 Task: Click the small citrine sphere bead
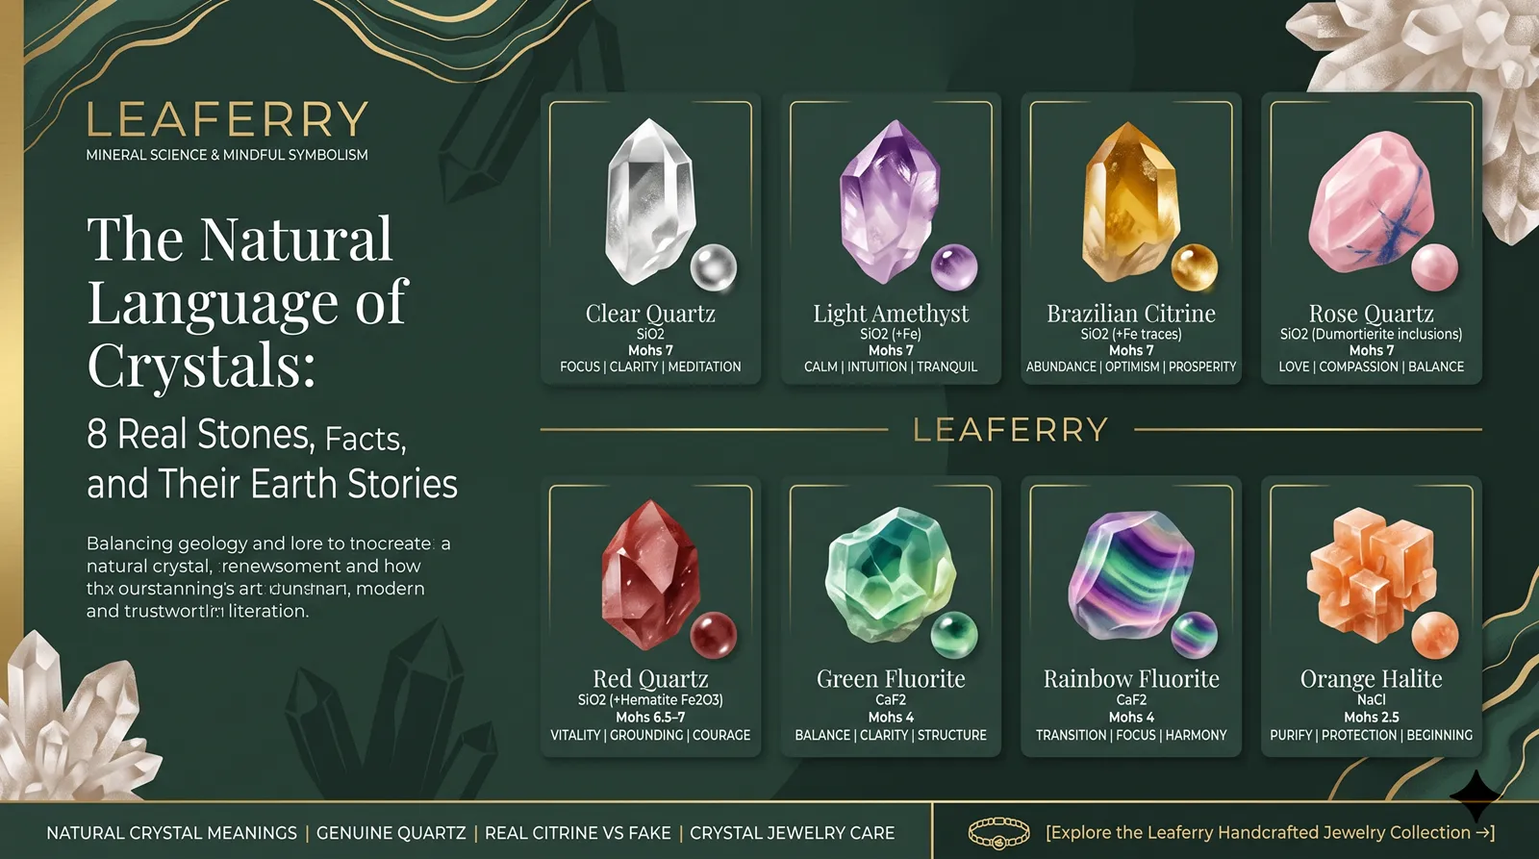coord(1194,267)
